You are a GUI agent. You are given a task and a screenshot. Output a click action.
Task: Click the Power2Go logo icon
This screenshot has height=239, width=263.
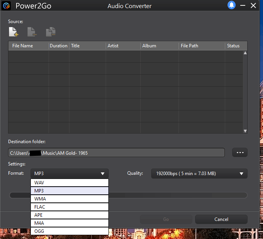point(7,6)
